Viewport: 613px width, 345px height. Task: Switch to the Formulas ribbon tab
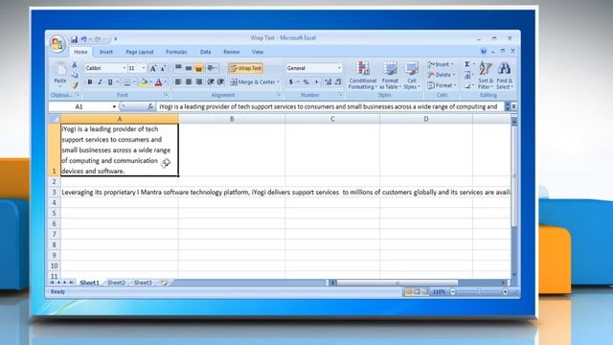176,52
